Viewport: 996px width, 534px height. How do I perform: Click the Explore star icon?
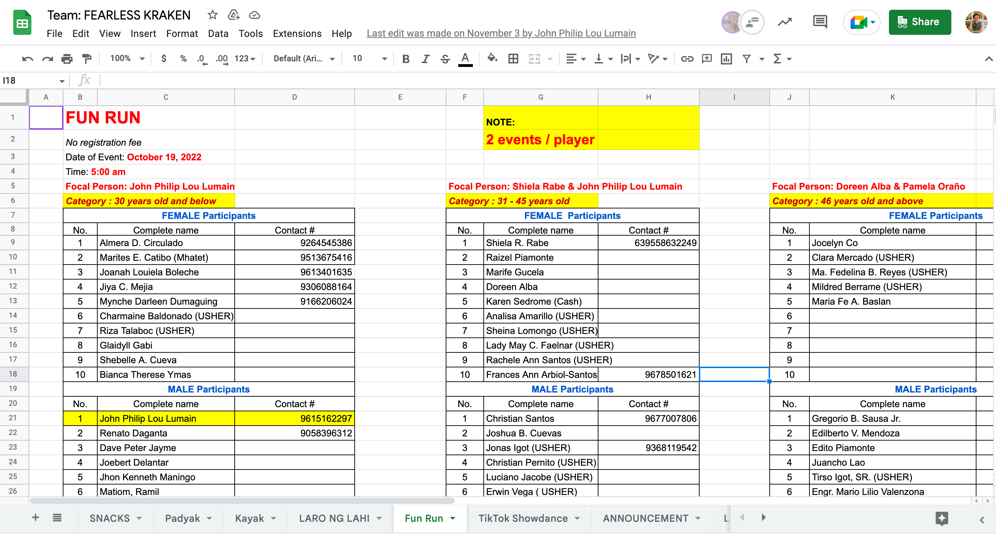tap(942, 518)
